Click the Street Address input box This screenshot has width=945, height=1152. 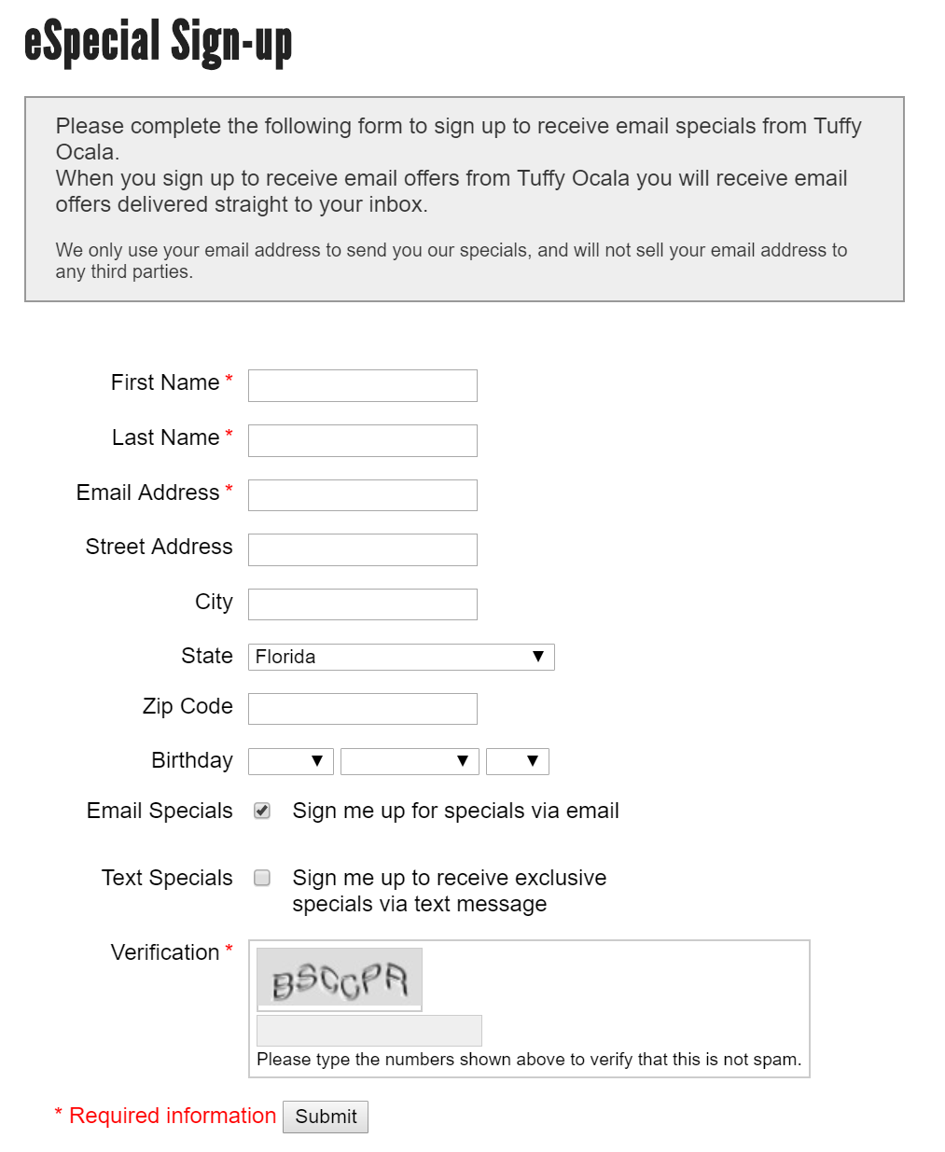pyautogui.click(x=362, y=549)
